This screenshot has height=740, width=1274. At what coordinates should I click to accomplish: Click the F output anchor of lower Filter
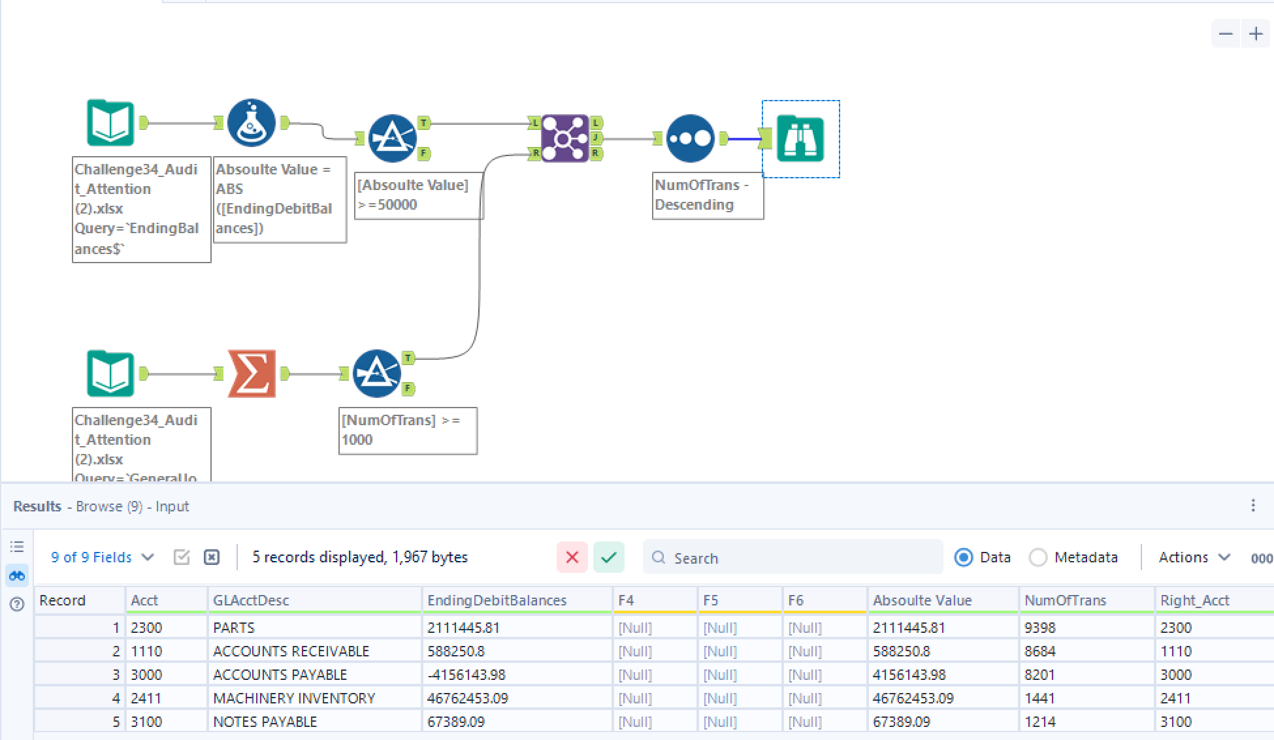coord(408,389)
